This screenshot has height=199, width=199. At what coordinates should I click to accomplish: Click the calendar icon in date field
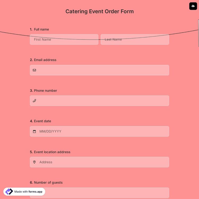point(34,131)
